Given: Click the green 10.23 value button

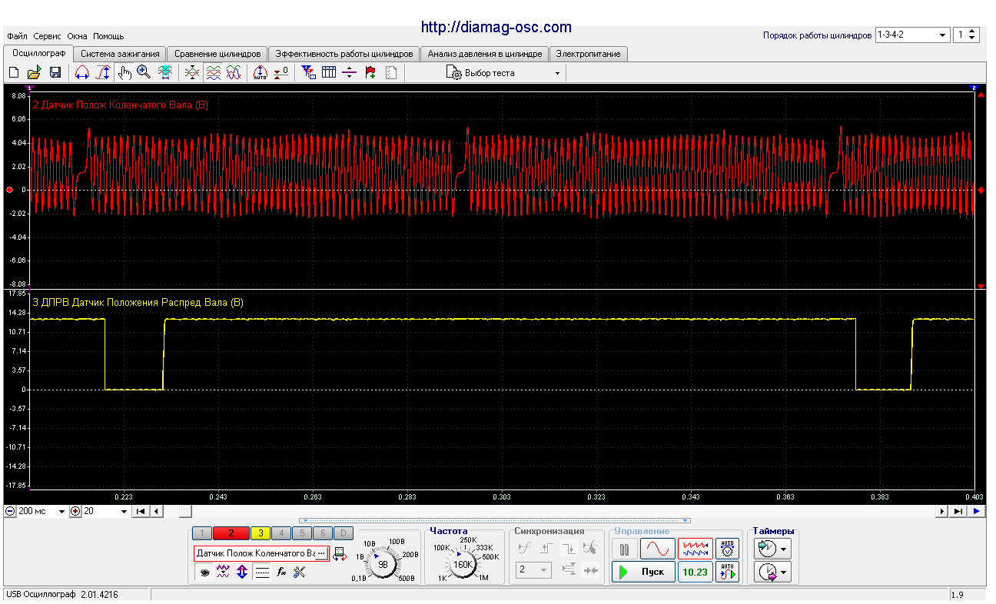Looking at the screenshot, I should tap(695, 572).
